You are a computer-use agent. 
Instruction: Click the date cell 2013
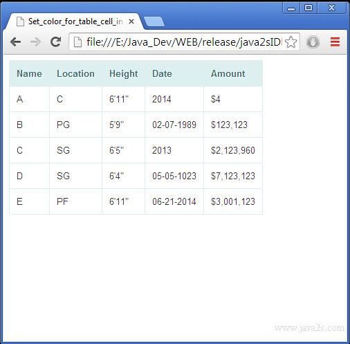click(x=174, y=150)
